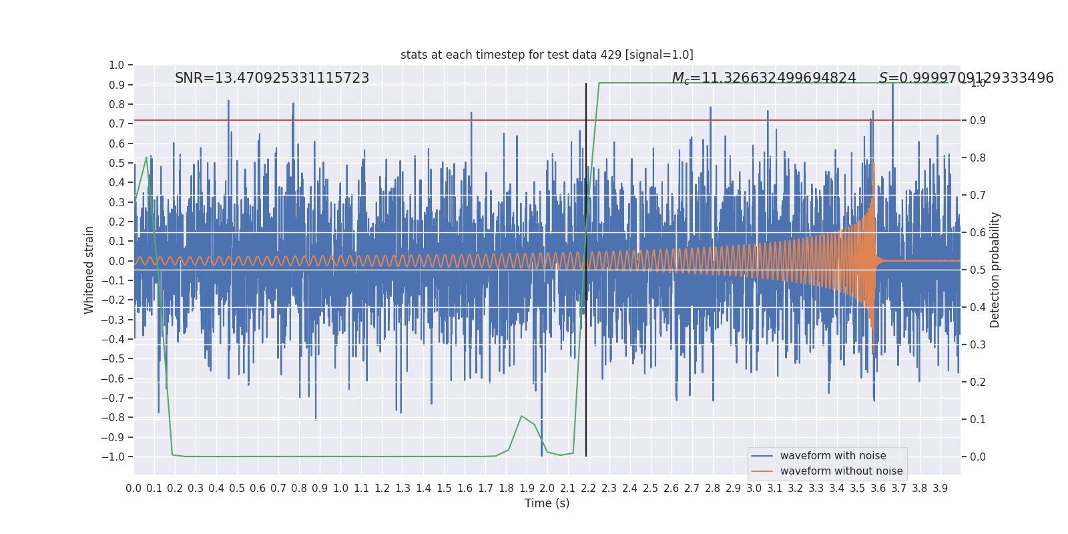Click the left y-axis tick label 0.0

click(x=117, y=261)
